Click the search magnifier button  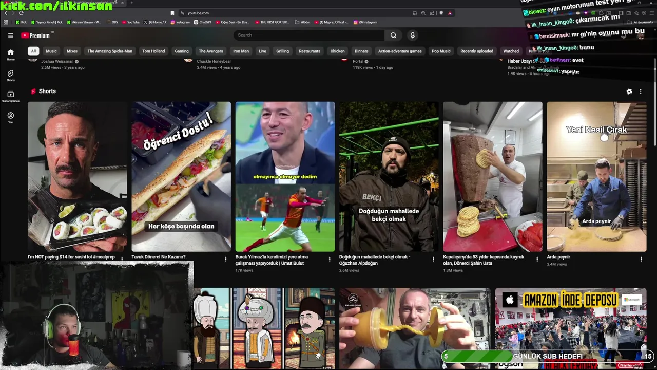(x=393, y=35)
